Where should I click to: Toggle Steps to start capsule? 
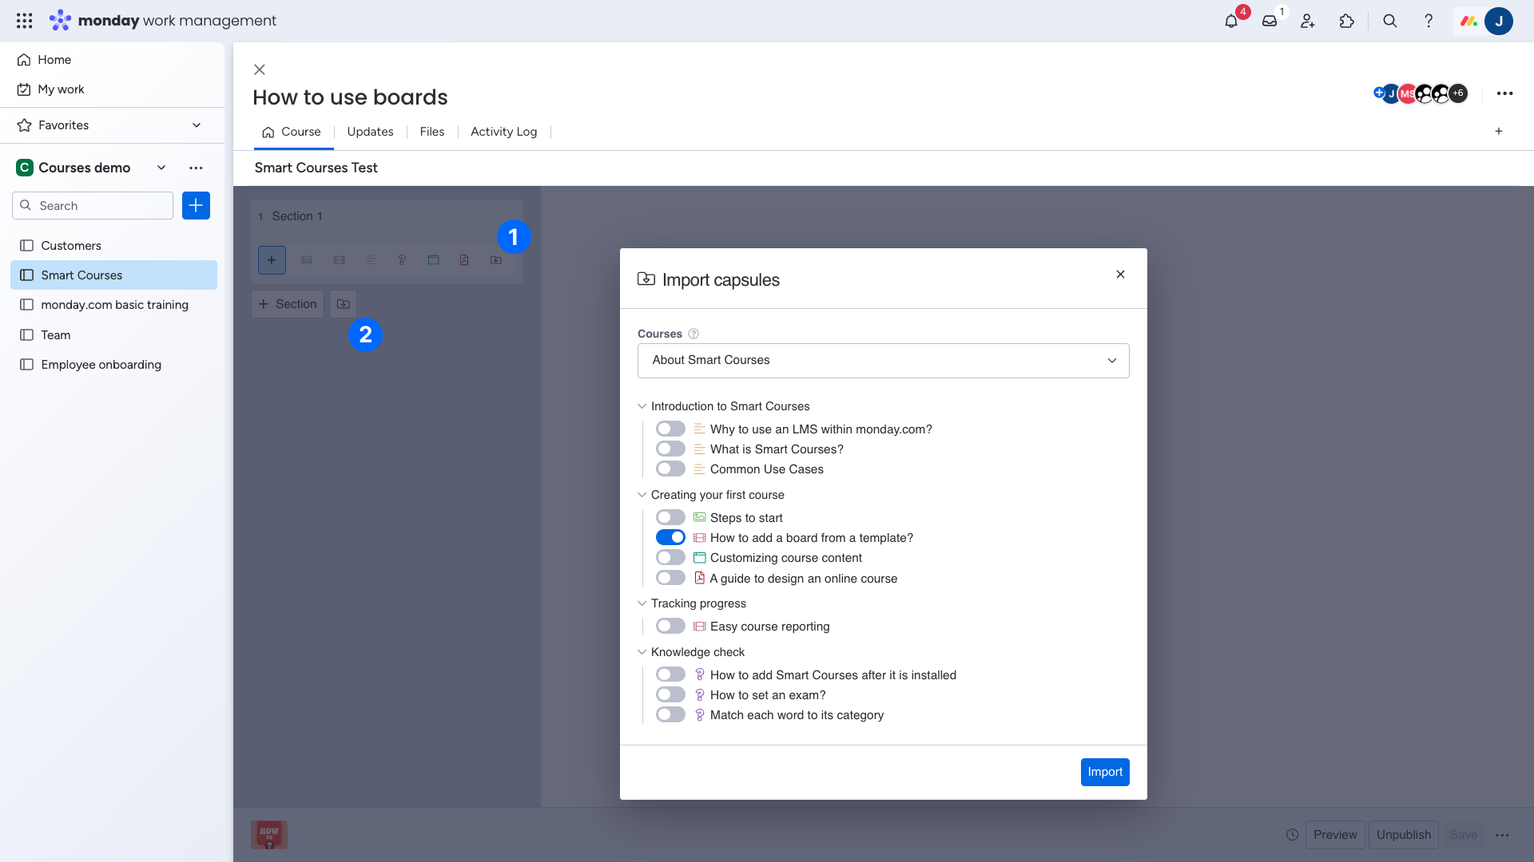tap(670, 517)
